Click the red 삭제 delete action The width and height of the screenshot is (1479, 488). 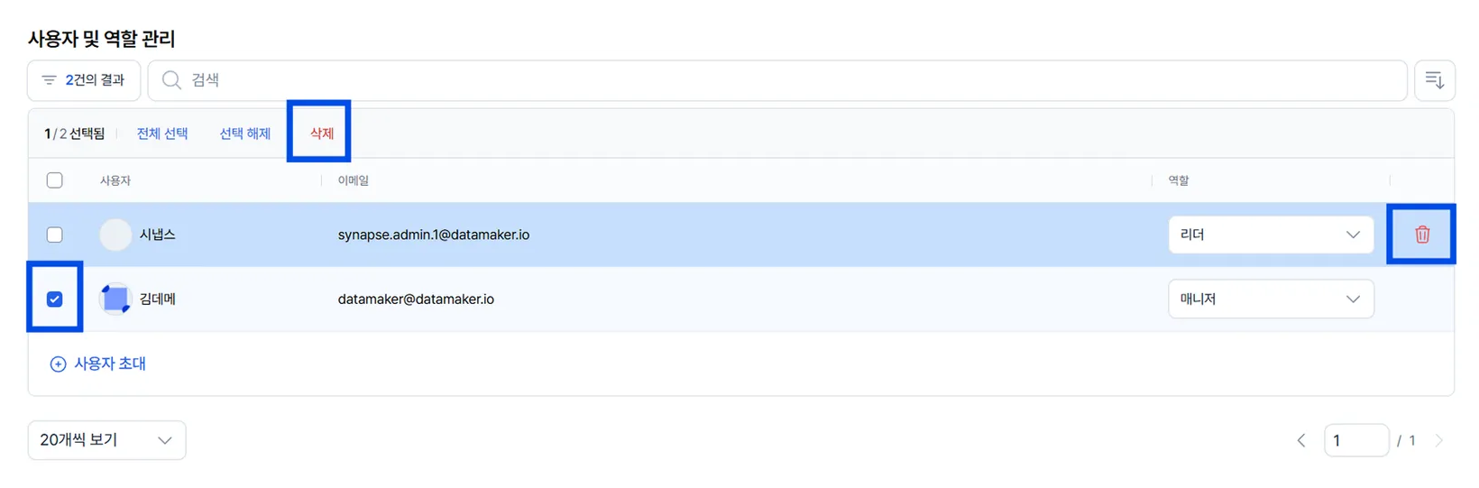[x=322, y=134]
